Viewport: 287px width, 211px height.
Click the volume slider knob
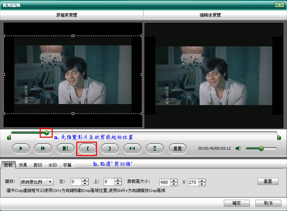[261, 149]
